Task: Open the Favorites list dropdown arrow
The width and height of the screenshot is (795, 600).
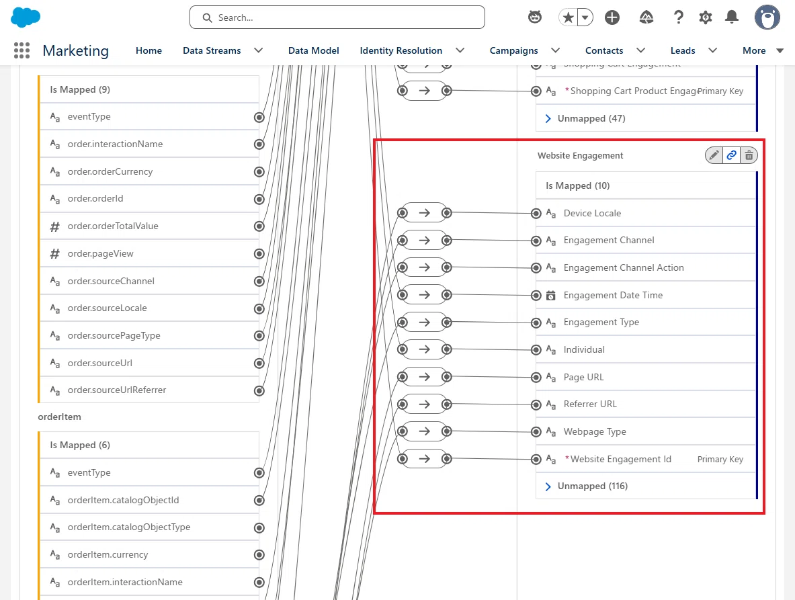Action: [x=585, y=17]
